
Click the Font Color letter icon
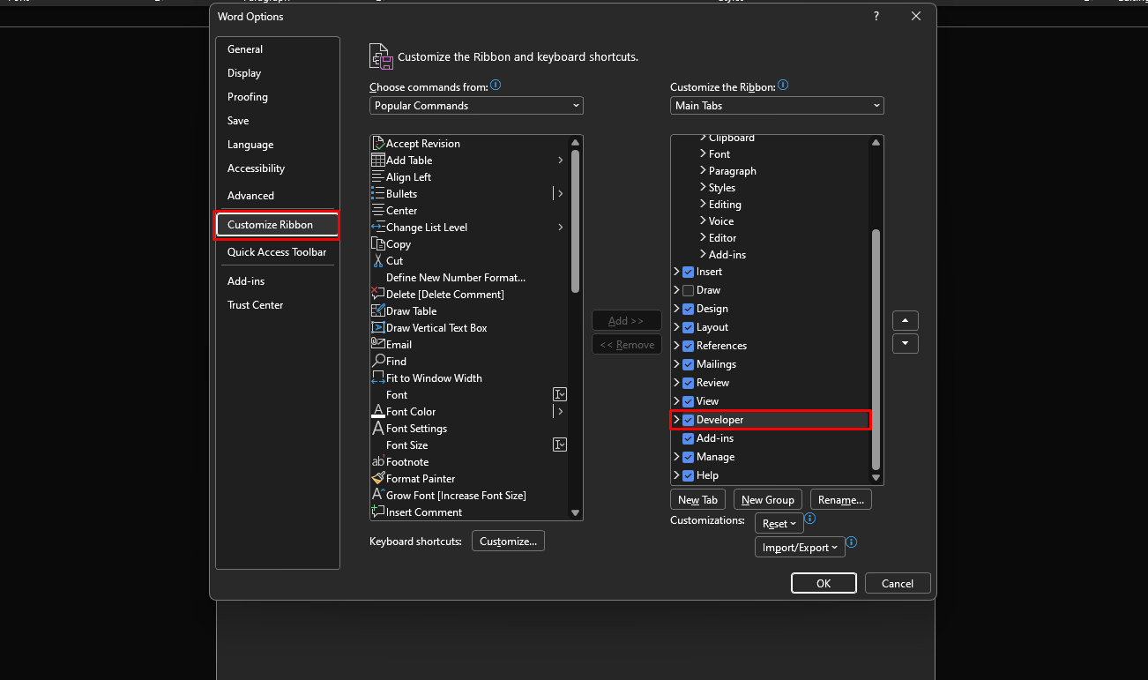click(378, 411)
